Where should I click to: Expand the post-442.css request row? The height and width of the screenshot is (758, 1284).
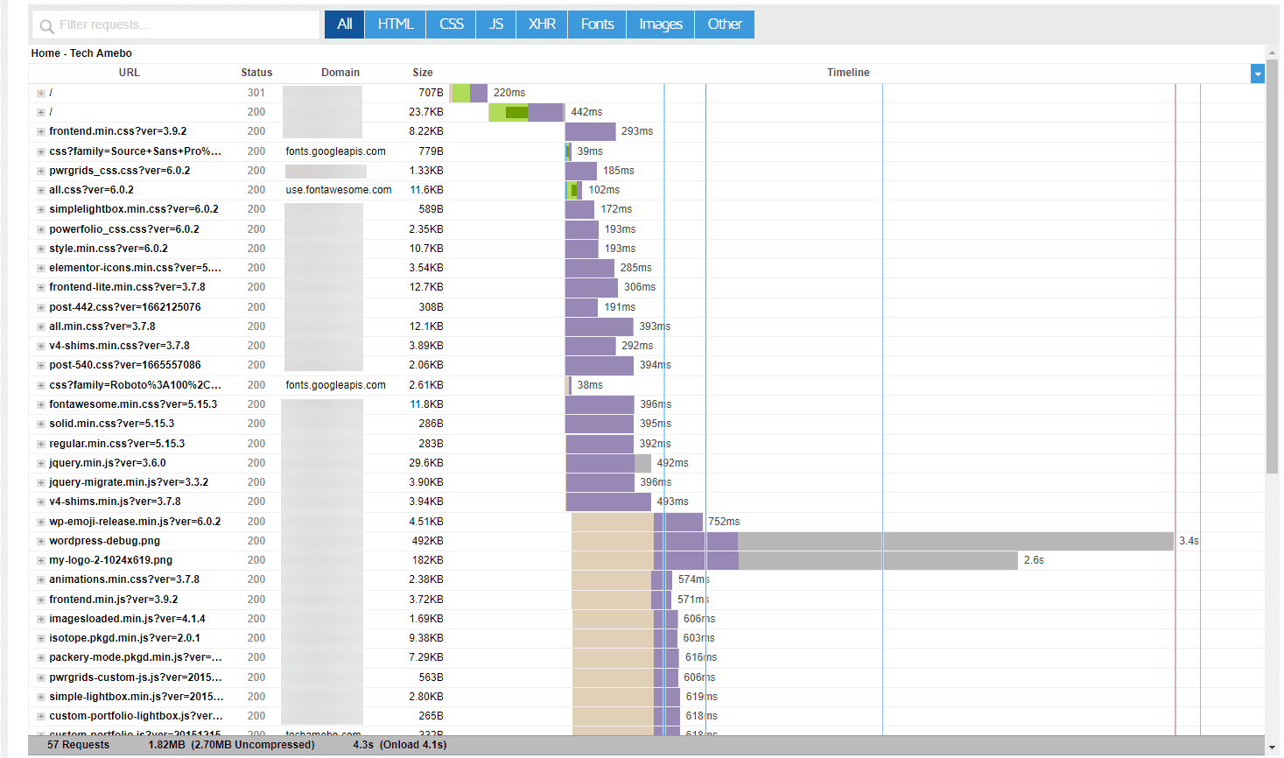click(40, 307)
